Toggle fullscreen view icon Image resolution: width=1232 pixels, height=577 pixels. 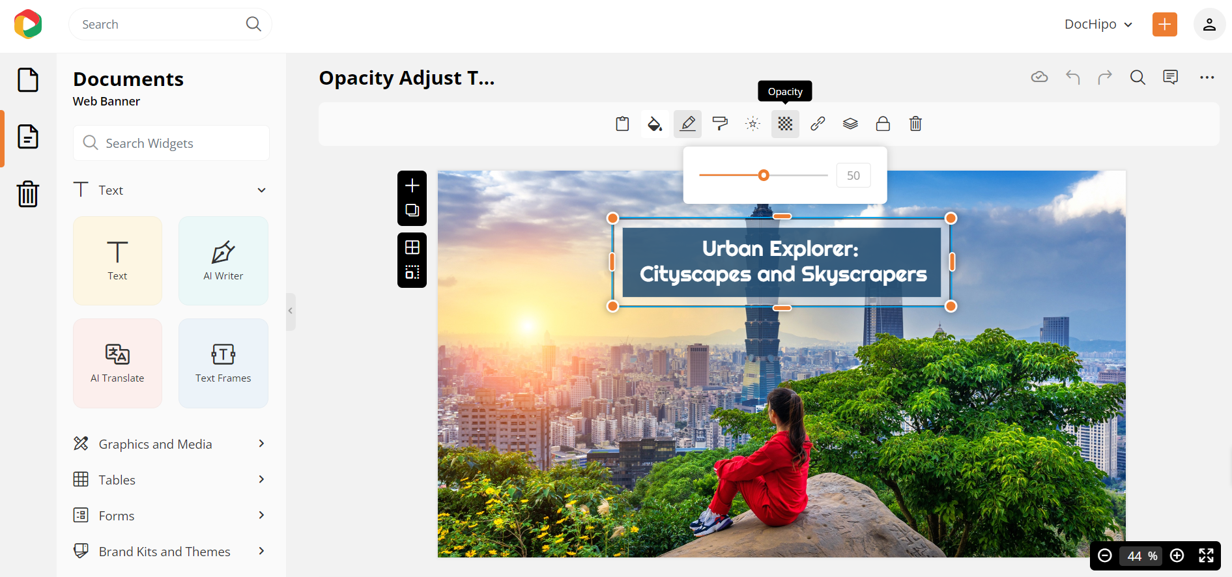[x=1206, y=556]
